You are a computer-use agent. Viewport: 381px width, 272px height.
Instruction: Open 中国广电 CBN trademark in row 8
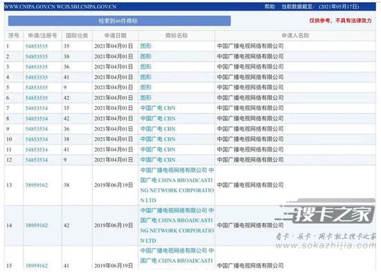click(x=158, y=118)
